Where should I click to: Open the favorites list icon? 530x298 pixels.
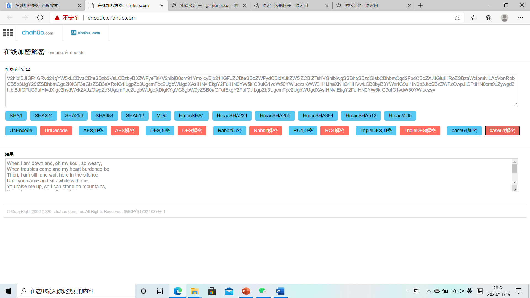[474, 18]
